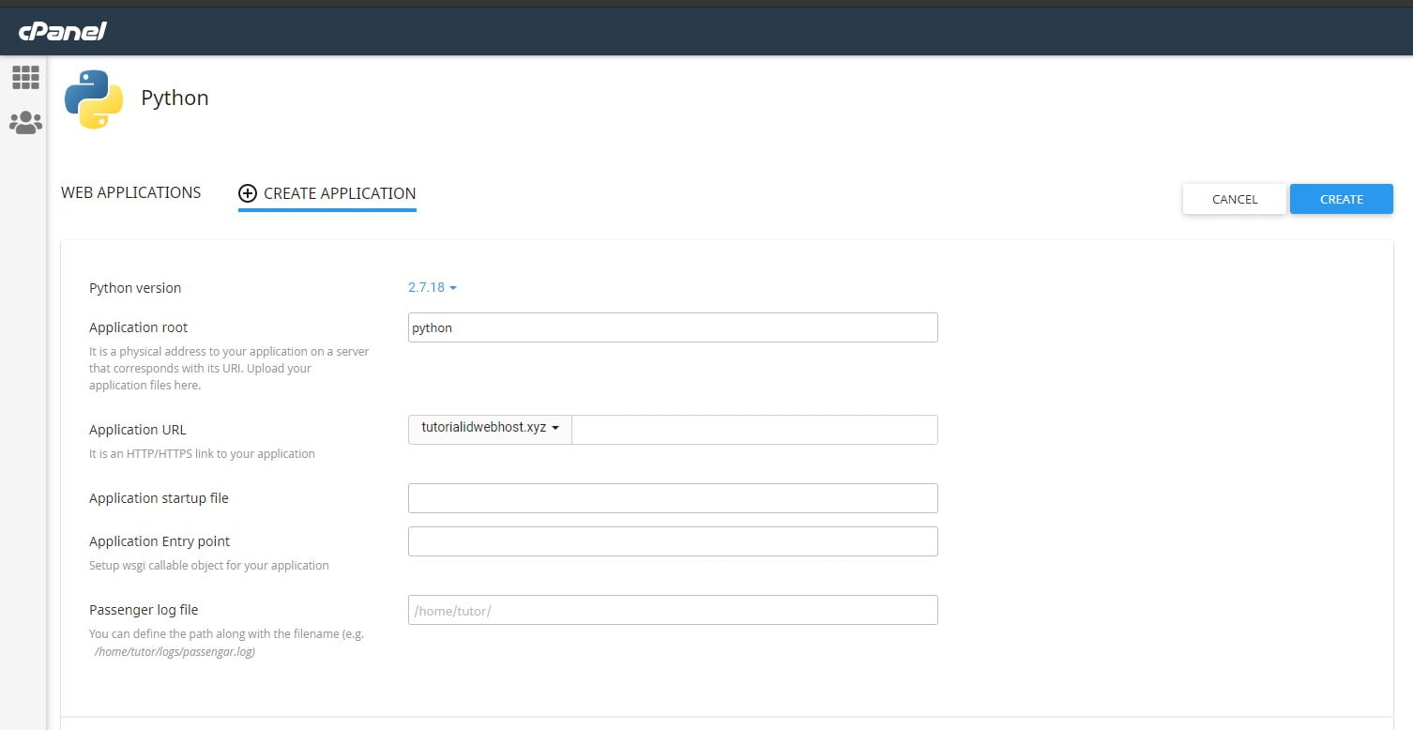Click the 'It is an HTTP/HTTPS link' hint
The width and height of the screenshot is (1413, 730).
click(x=202, y=454)
